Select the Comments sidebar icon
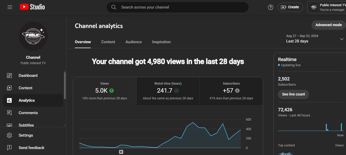Viewport: 346px width, 155px height. pos(9,113)
